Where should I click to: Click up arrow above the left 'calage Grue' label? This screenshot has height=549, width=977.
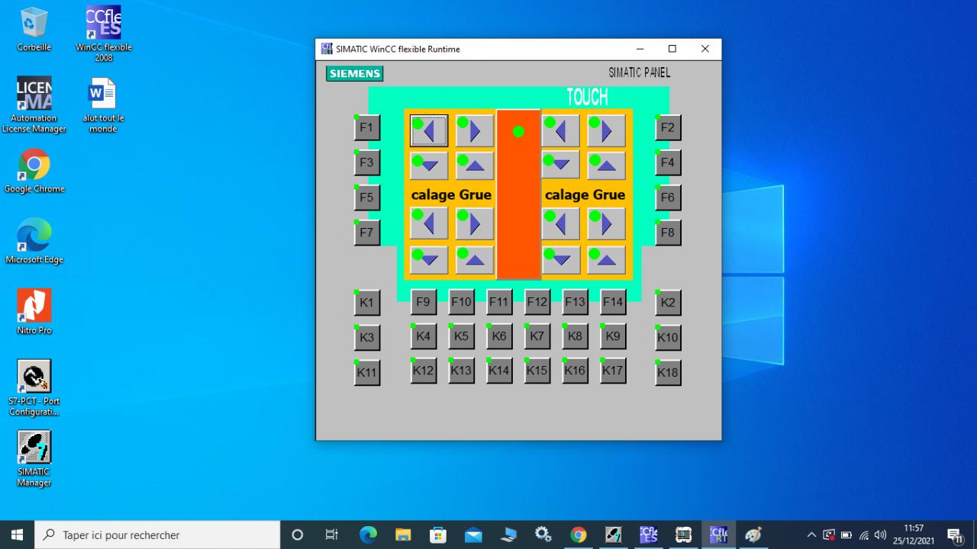pyautogui.click(x=475, y=165)
